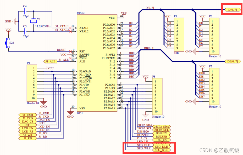
Task: Select the P3.2/INT0 pin name
Action: pos(85,78)
